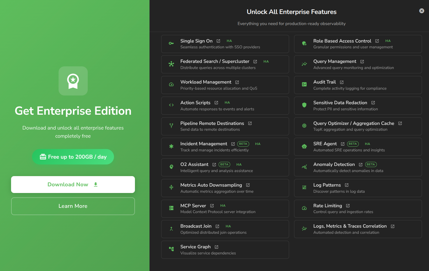Open Workload Management external link icon
The width and height of the screenshot is (429, 271).
(237, 82)
